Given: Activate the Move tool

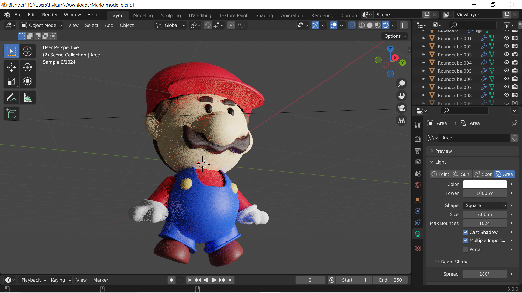Looking at the screenshot, I should 11,67.
